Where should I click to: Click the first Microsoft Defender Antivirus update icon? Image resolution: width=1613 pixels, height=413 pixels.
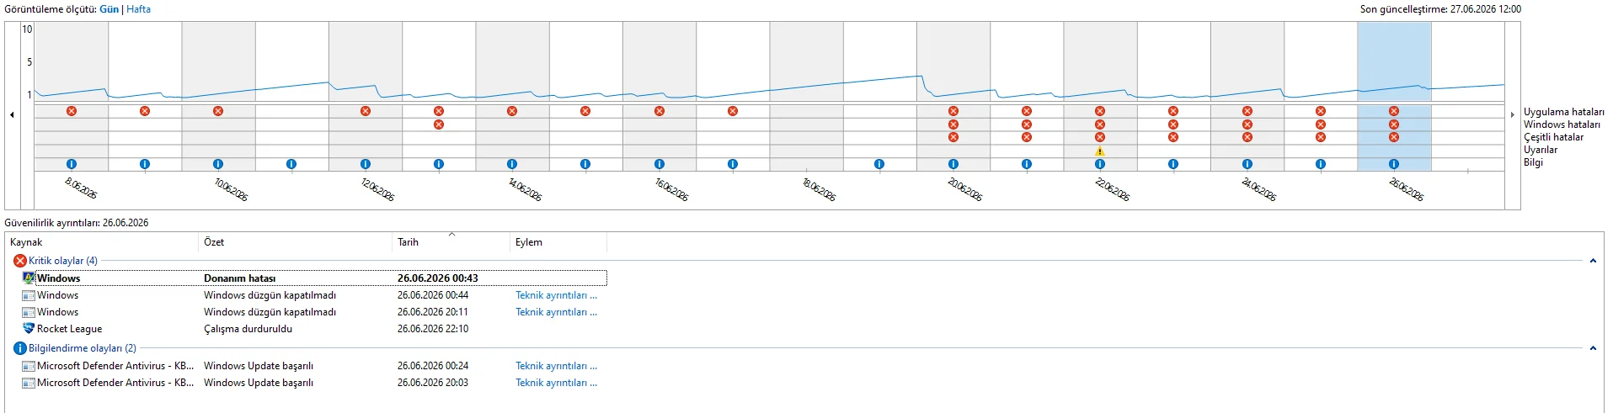(x=29, y=366)
